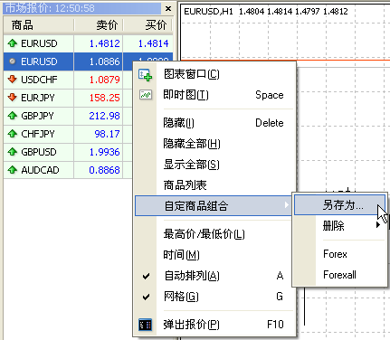Click price 1.0879 in USDCHF row
The width and height of the screenshot is (390, 340).
point(105,80)
